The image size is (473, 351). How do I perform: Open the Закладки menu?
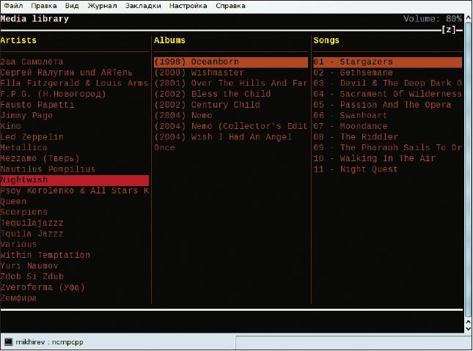tap(143, 6)
